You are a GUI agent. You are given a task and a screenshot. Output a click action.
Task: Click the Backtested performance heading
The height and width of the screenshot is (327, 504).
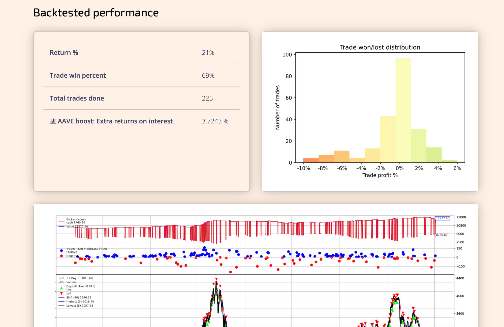[x=96, y=13]
